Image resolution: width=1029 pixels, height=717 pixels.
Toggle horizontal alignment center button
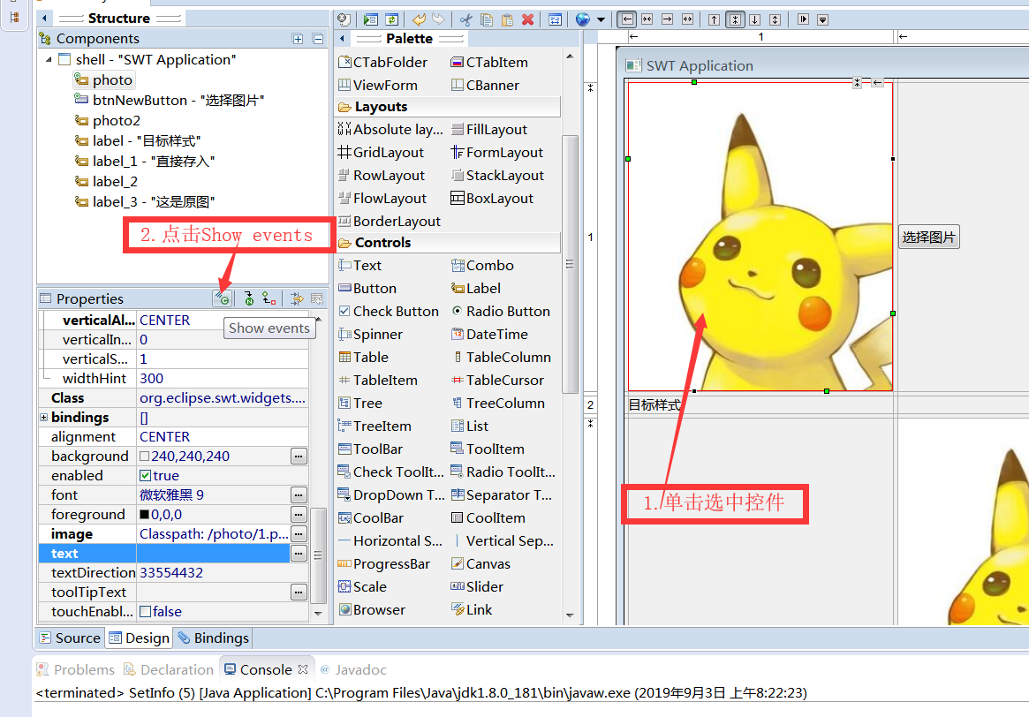647,19
